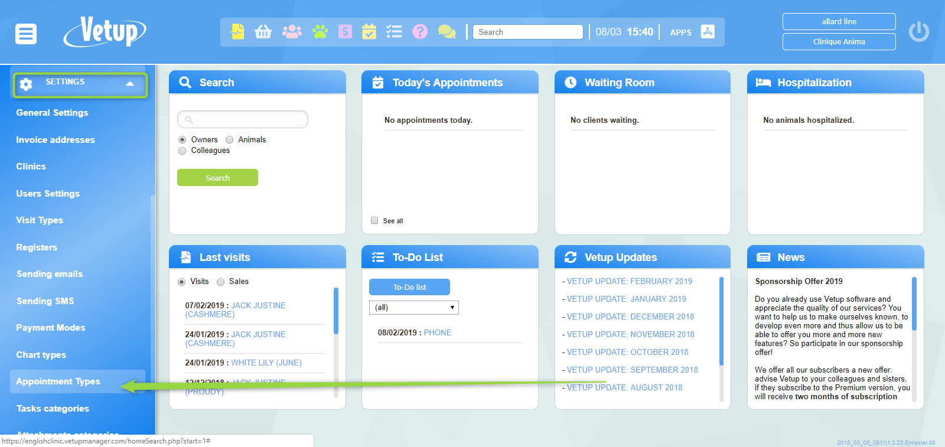The image size is (945, 447).
Task: Open General Settings in the sidebar
Action: 52,113
